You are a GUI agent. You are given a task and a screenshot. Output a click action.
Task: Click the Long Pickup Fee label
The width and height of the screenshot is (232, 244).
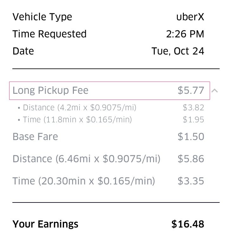pyautogui.click(x=50, y=91)
